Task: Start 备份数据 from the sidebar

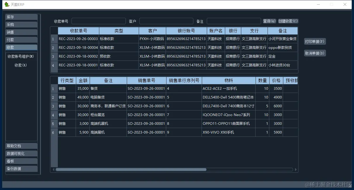Action: (x=21, y=168)
